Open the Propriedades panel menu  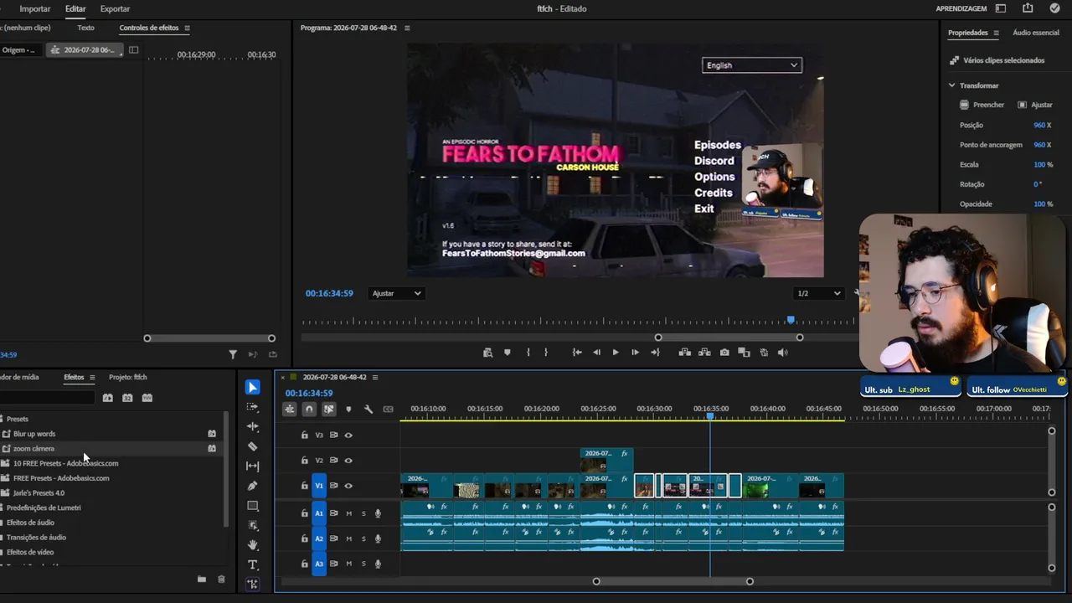[996, 33]
